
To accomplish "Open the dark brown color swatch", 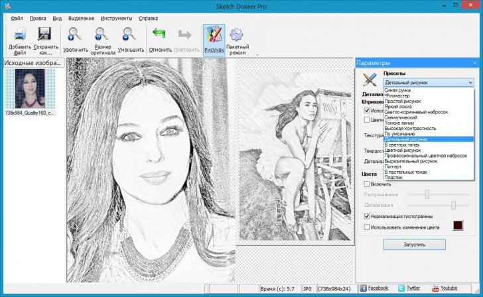I will click(x=458, y=225).
